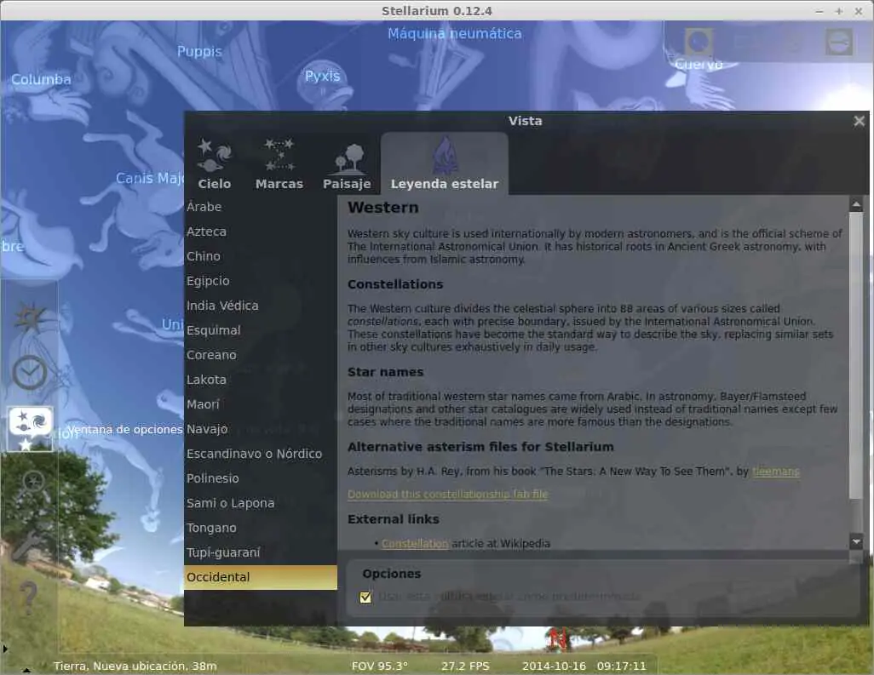Select the Árabe sky culture
Screen dimensions: 874x675
pyautogui.click(x=261, y=207)
